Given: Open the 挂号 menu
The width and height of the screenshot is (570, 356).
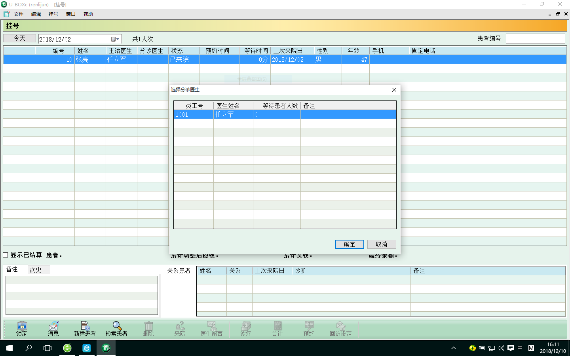Looking at the screenshot, I should tap(53, 14).
